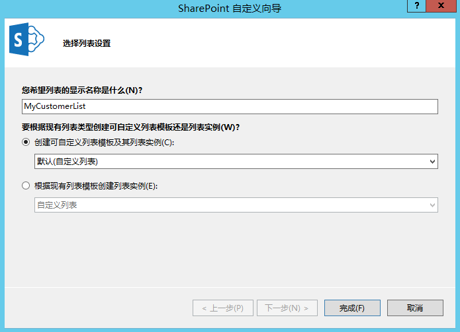
Task: Click the SharePoint logo icon
Action: (26, 39)
